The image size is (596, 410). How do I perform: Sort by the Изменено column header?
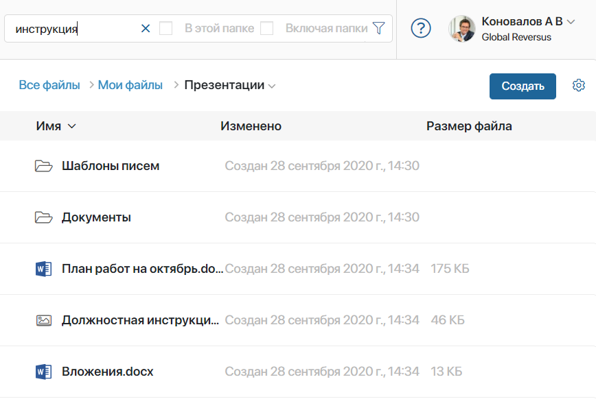coord(251,126)
